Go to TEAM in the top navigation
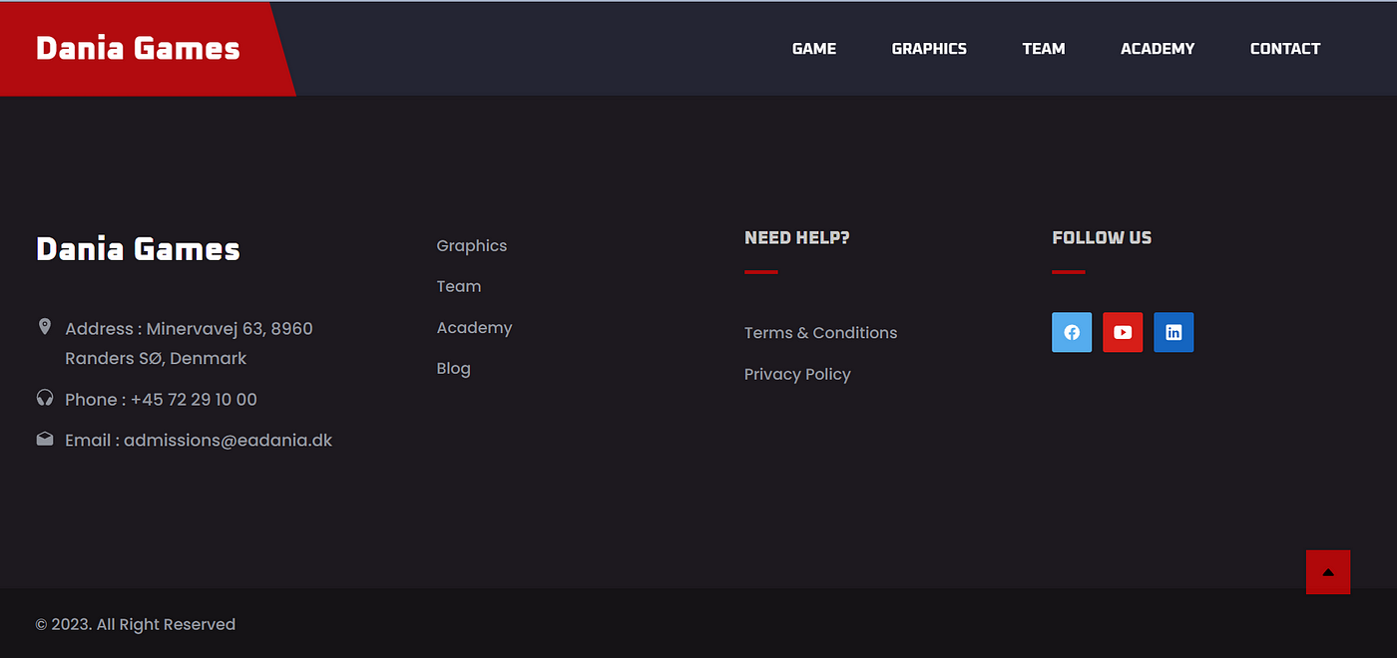The width and height of the screenshot is (1397, 658). 1044,49
